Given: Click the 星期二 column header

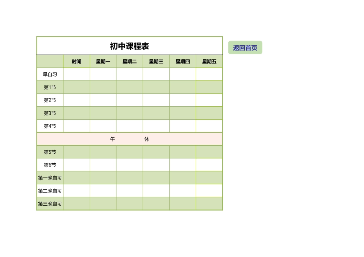Looking at the screenshot, I should [129, 61].
